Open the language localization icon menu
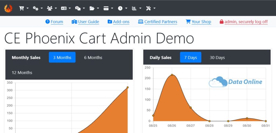Screen dimensions: 276x133 pos(66,8)
